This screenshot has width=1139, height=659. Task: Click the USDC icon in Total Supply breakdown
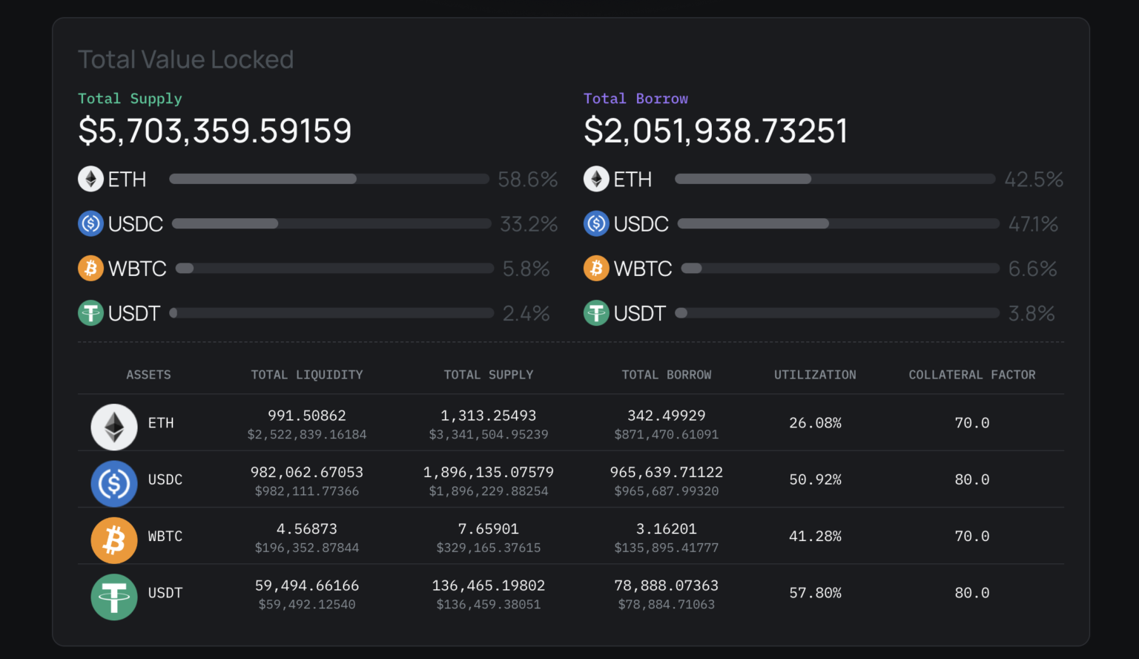click(x=90, y=223)
